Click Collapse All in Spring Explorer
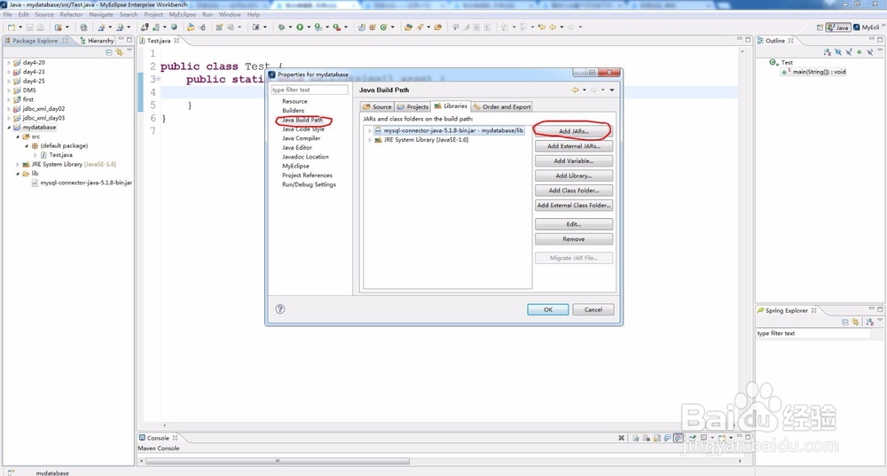Image resolution: width=887 pixels, height=476 pixels. [x=845, y=323]
